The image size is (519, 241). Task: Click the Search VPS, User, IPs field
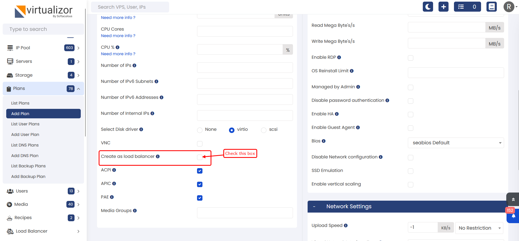point(130,7)
